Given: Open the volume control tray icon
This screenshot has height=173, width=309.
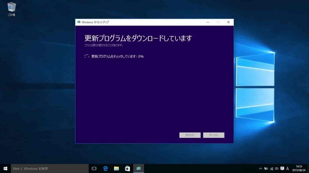Looking at the screenshot, I should tap(277, 168).
